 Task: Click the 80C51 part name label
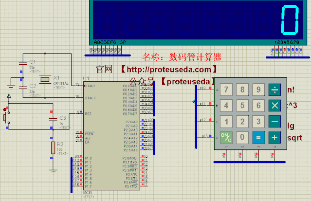tap(88, 193)
